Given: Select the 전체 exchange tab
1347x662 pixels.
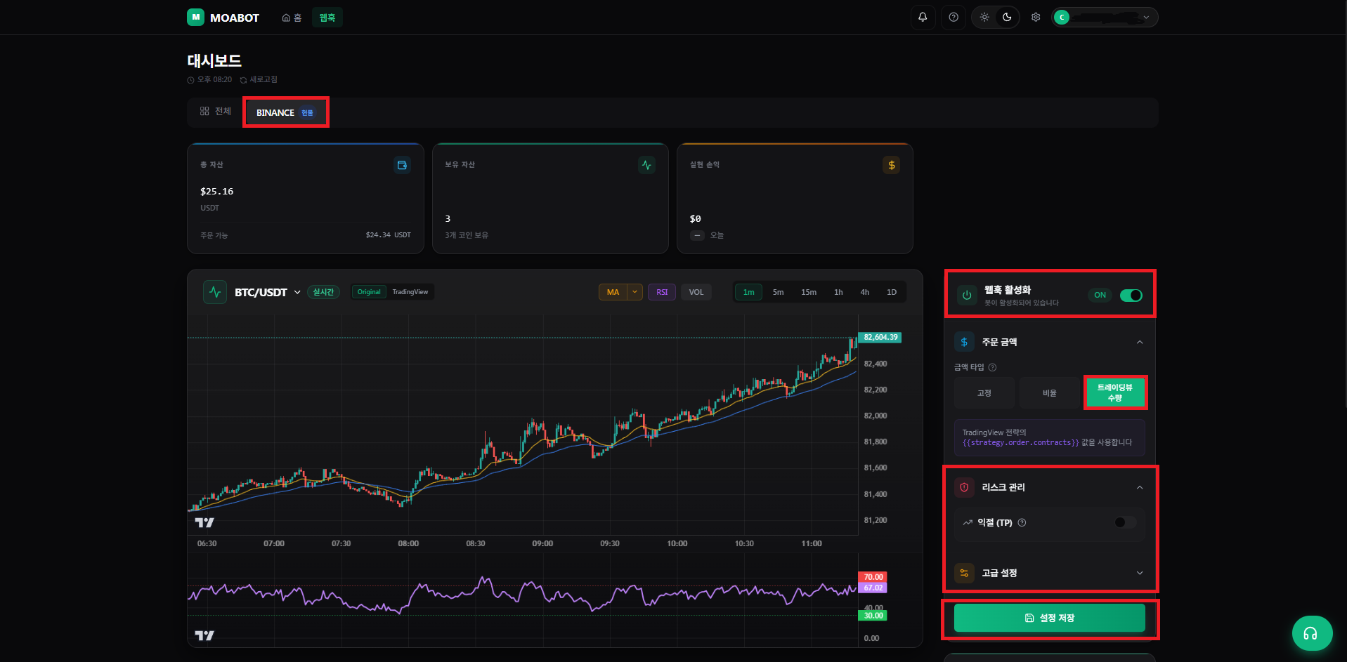Looking at the screenshot, I should point(216,111).
